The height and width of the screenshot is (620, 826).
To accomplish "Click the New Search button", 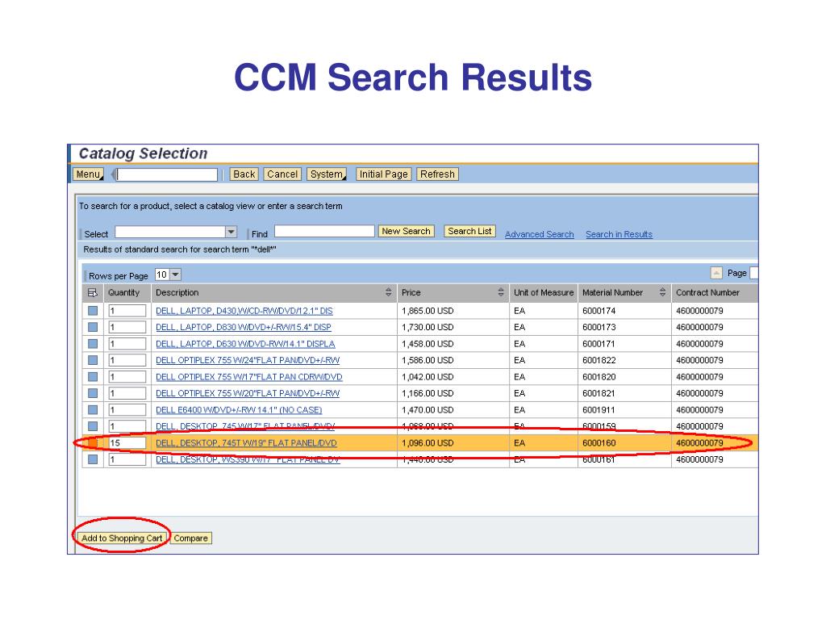I will coord(407,231).
